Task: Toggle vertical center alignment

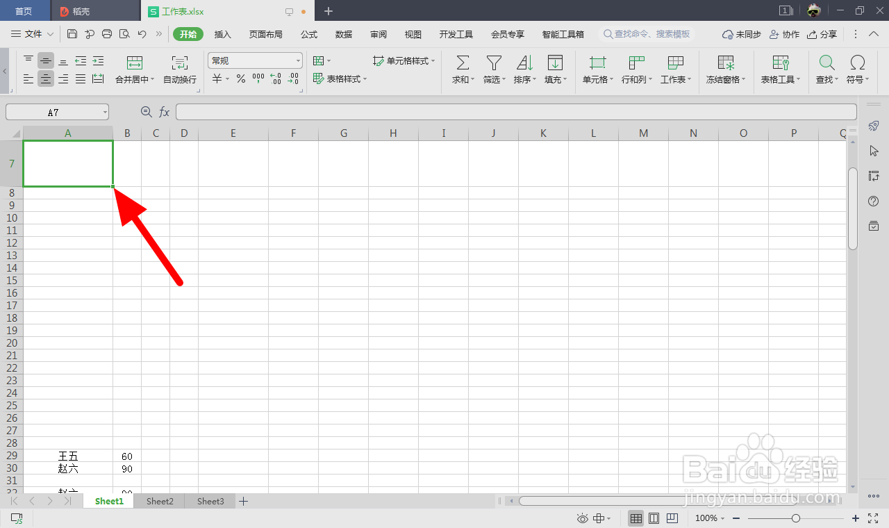Action: 46,60
